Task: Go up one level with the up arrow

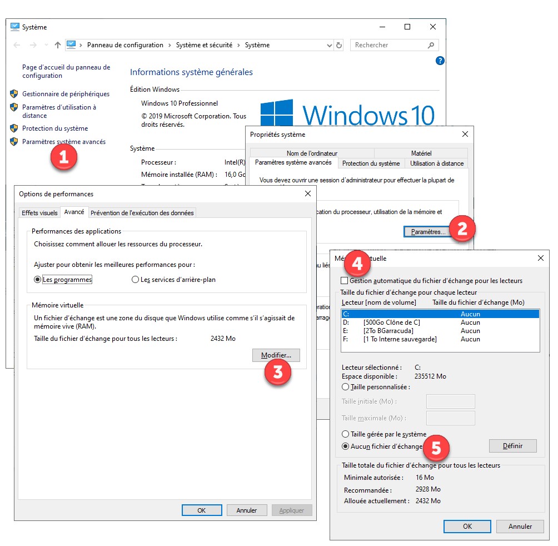Action: pos(58,45)
